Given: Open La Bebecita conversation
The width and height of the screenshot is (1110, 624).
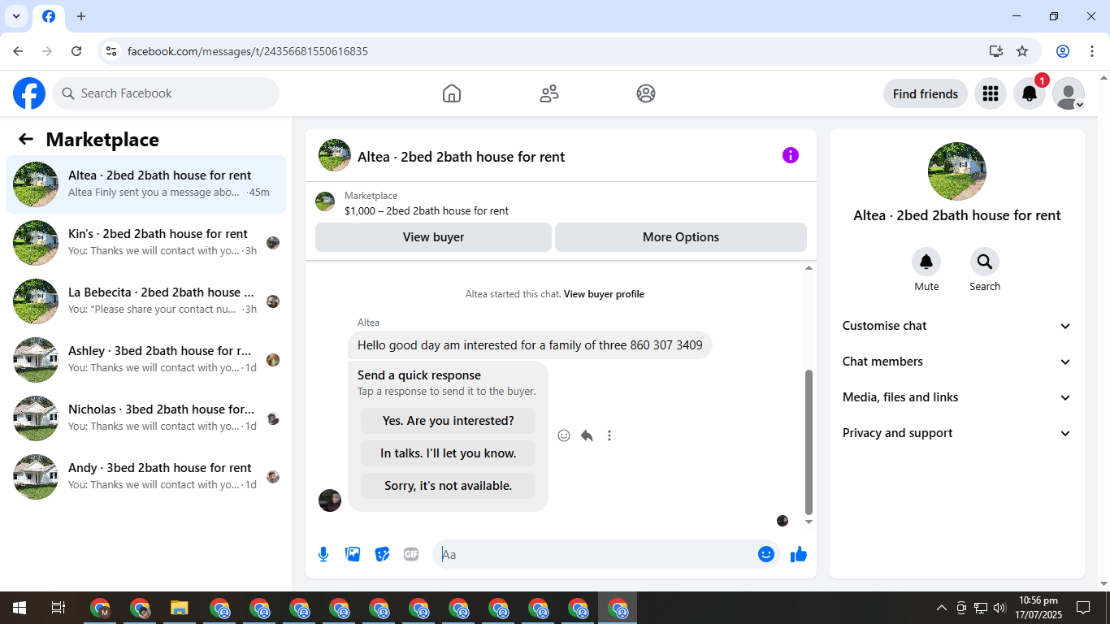Looking at the screenshot, I should click(146, 301).
